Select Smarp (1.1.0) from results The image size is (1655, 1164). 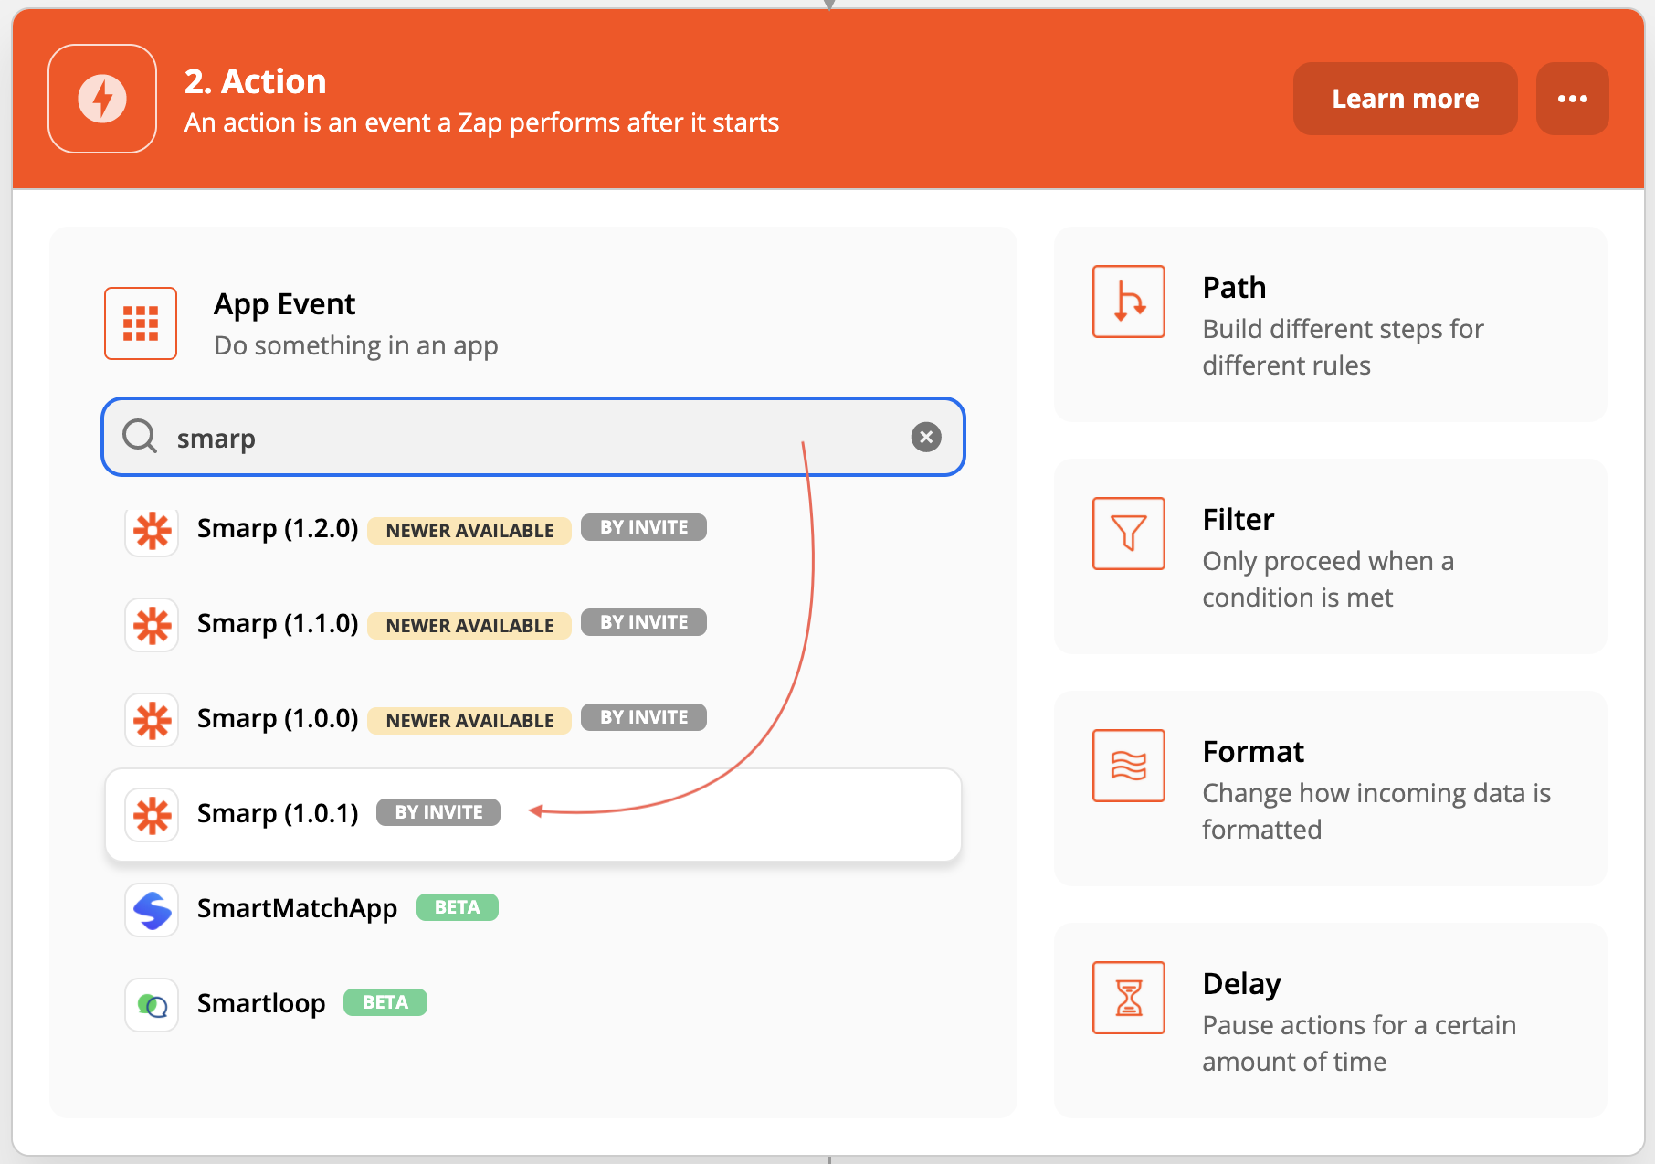tap(532, 625)
